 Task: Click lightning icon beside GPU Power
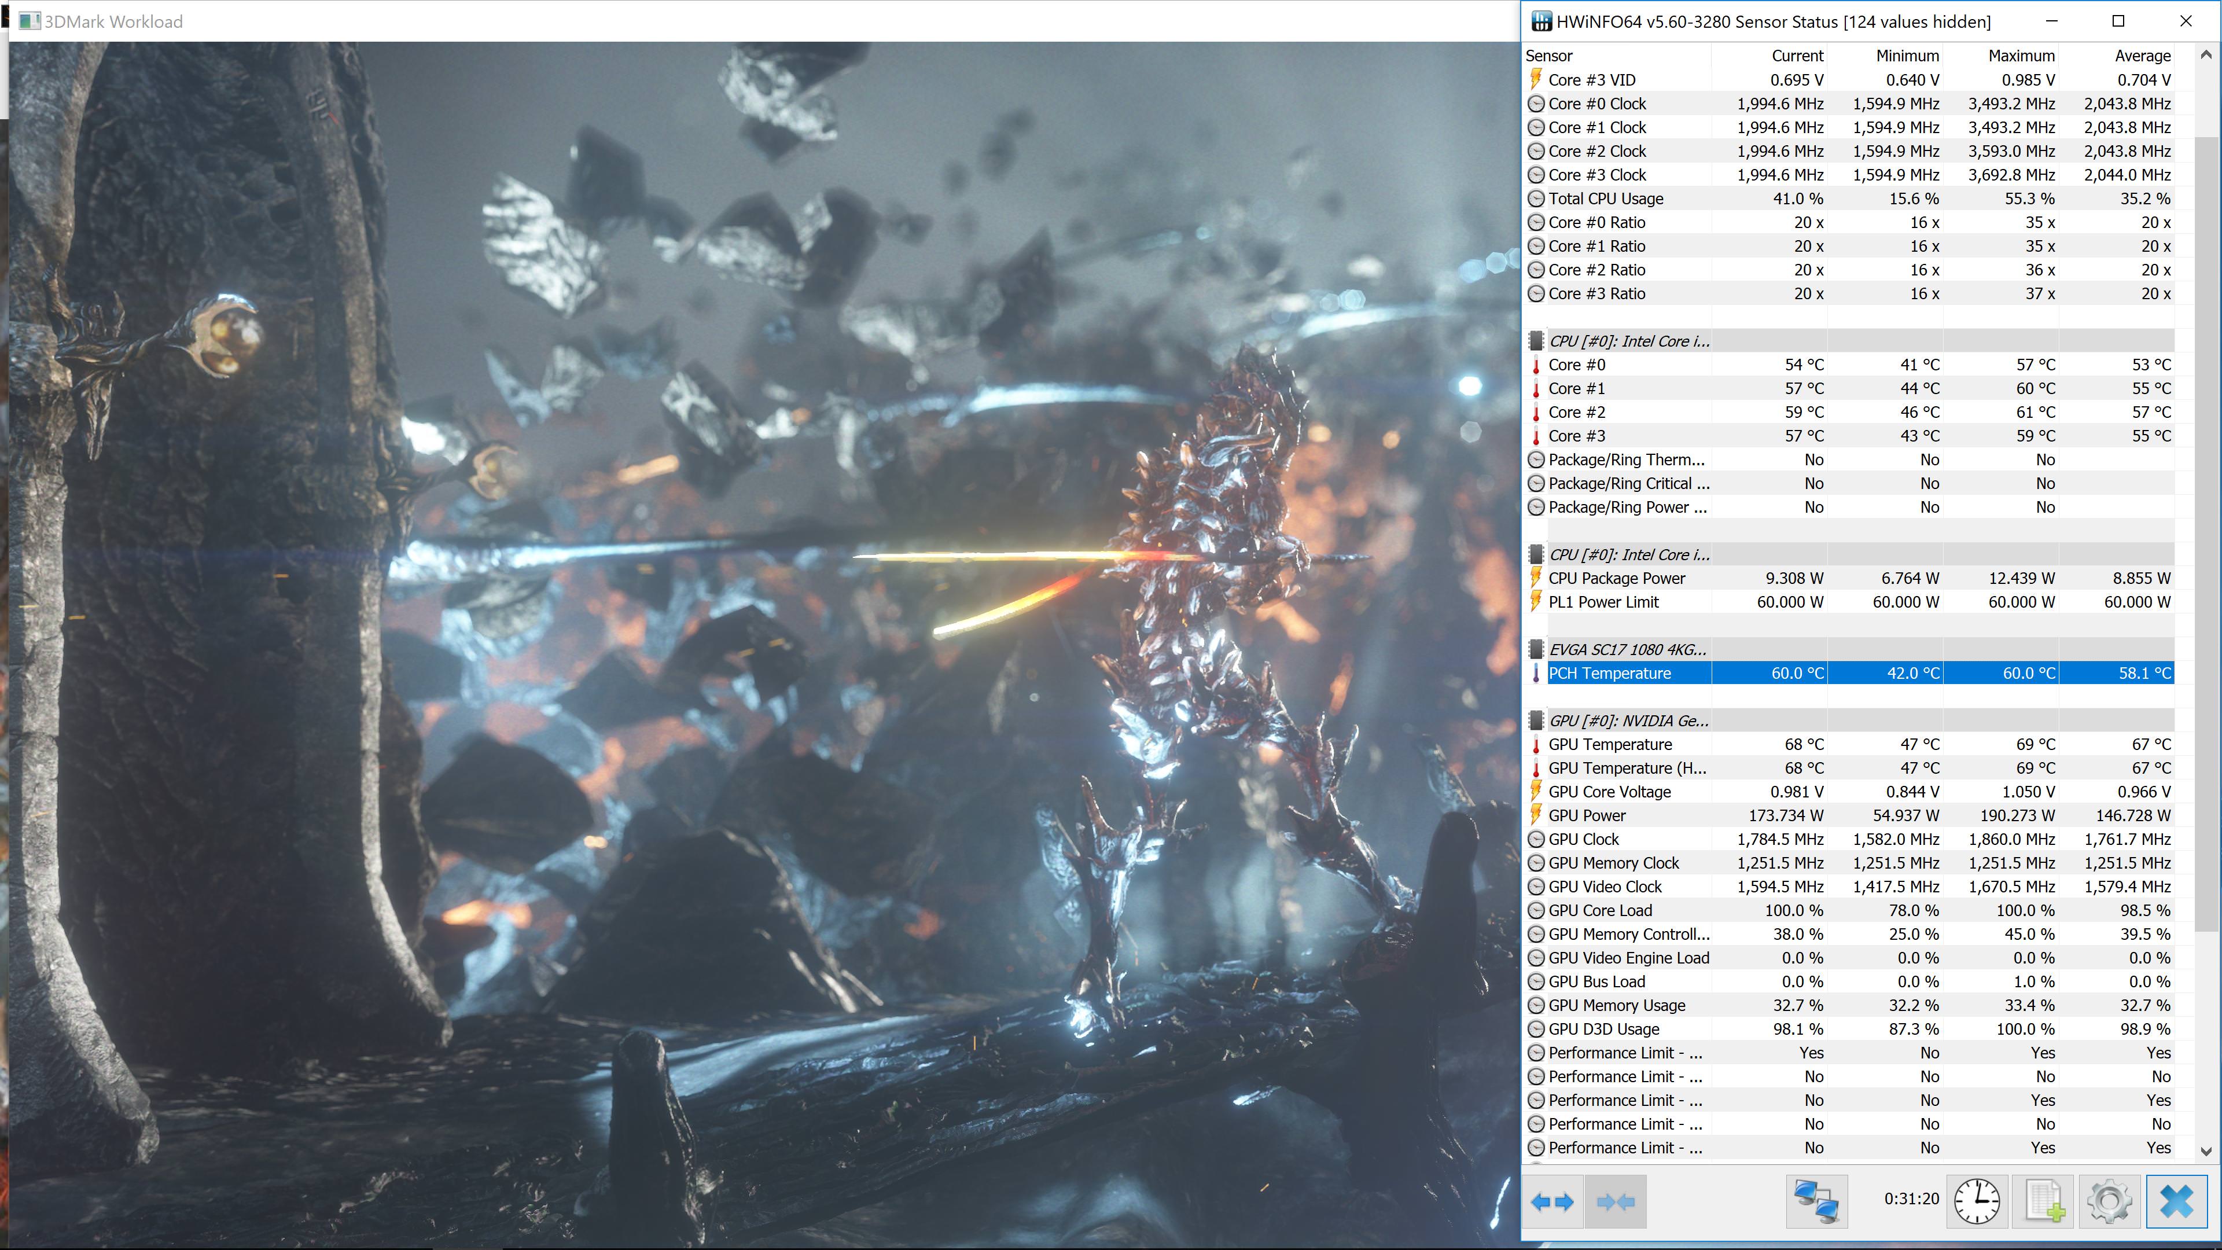click(x=1535, y=814)
